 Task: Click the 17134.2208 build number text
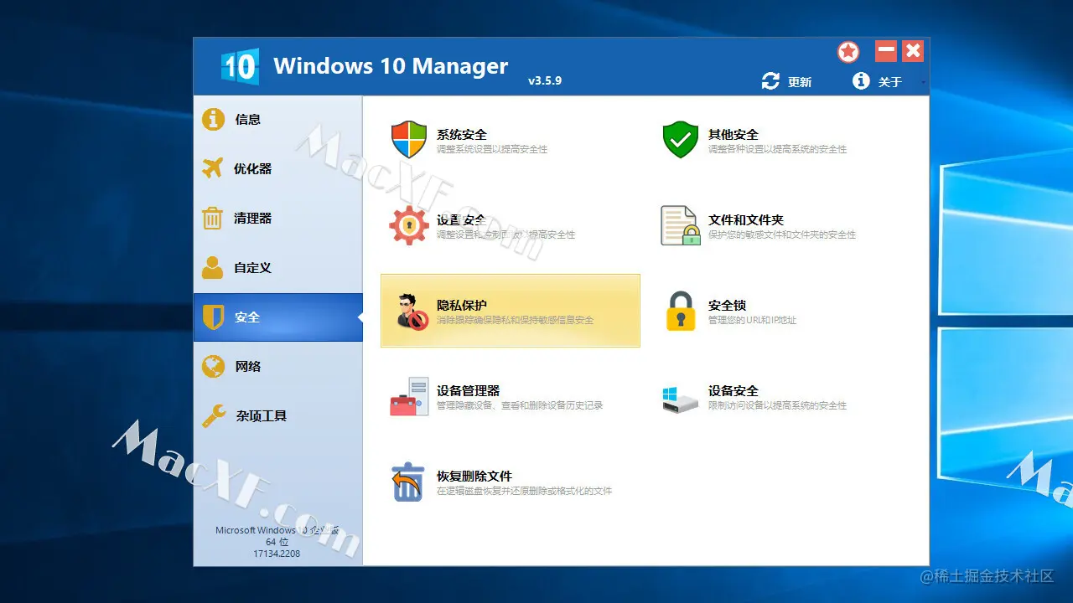point(277,554)
